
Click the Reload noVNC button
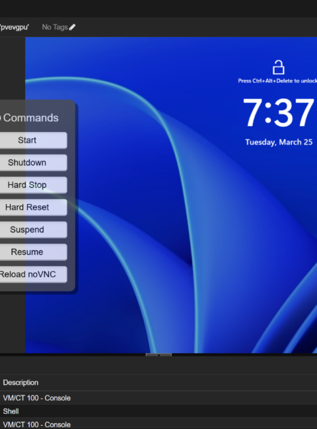pos(33,275)
